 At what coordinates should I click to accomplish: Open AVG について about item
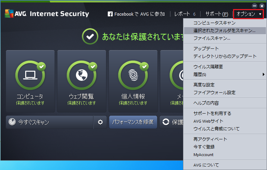(225, 165)
